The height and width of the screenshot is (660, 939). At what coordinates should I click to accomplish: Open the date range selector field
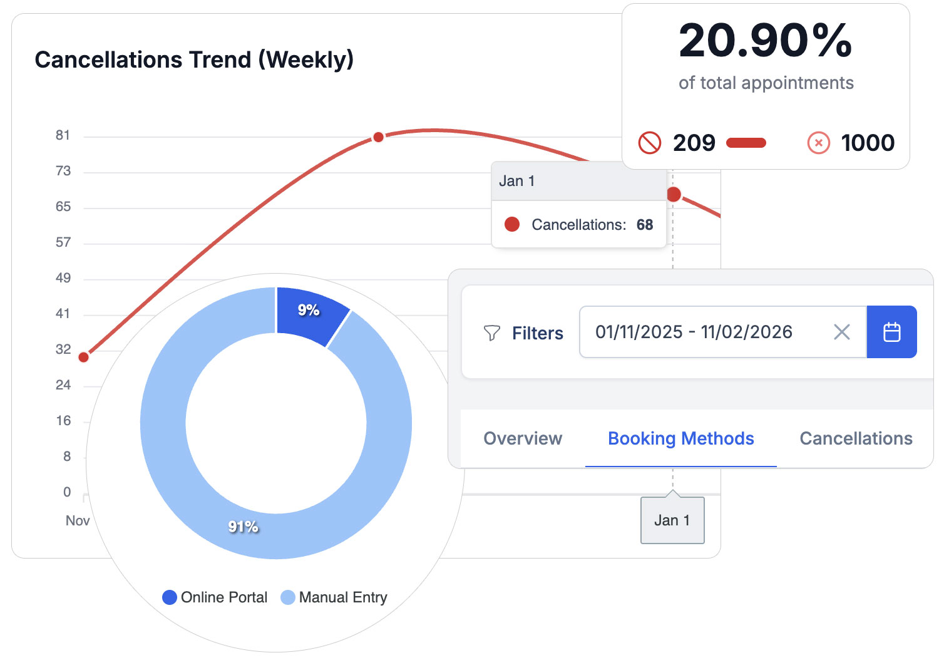click(694, 332)
